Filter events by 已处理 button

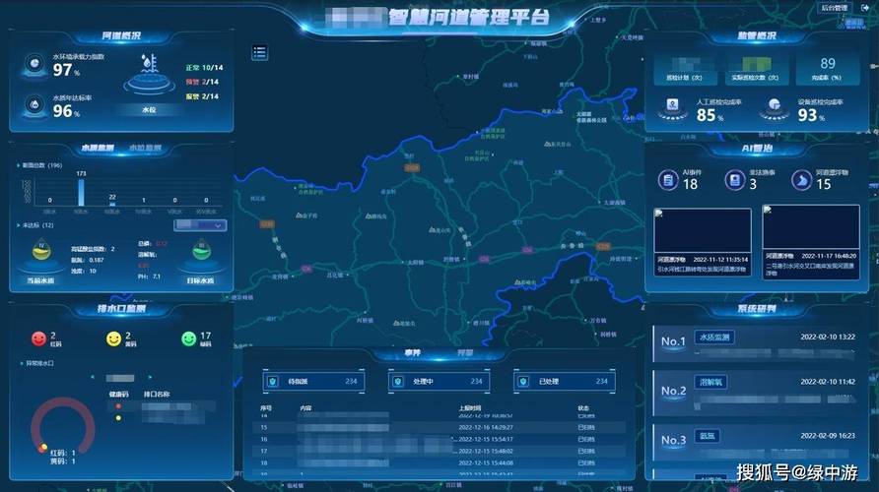pyautogui.click(x=565, y=381)
